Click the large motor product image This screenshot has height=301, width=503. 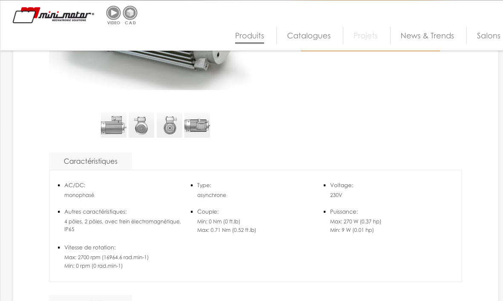tap(151, 70)
